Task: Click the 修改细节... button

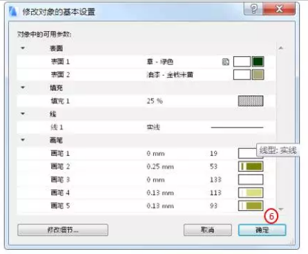Action: (63, 230)
